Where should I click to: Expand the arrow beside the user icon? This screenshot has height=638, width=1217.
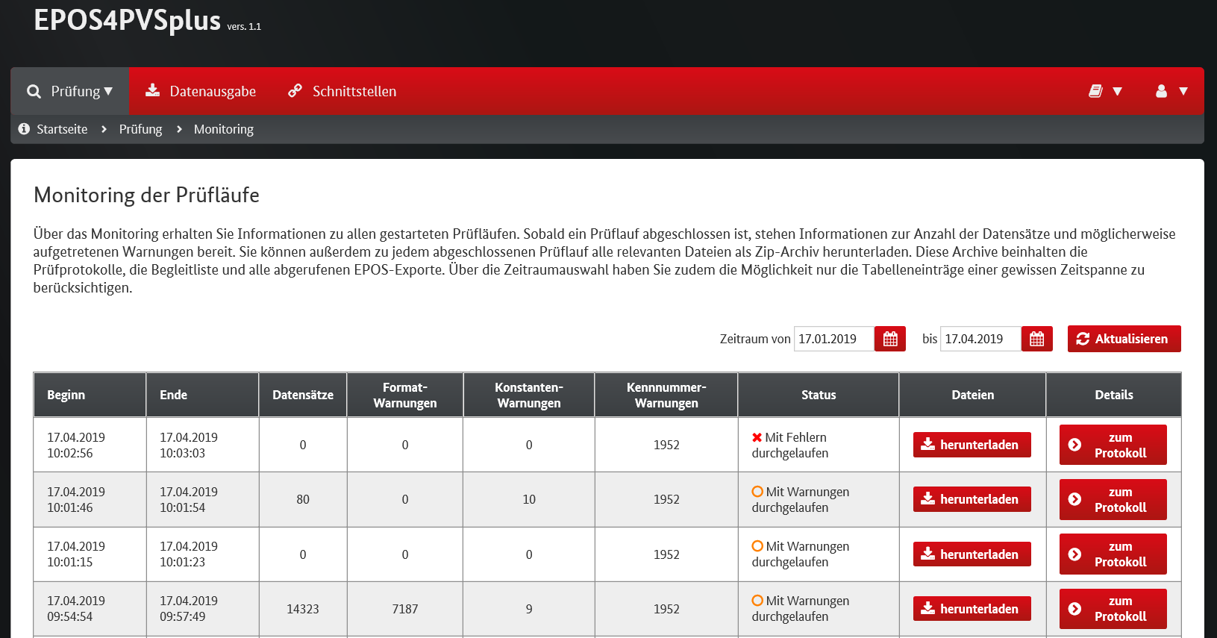[x=1183, y=91]
